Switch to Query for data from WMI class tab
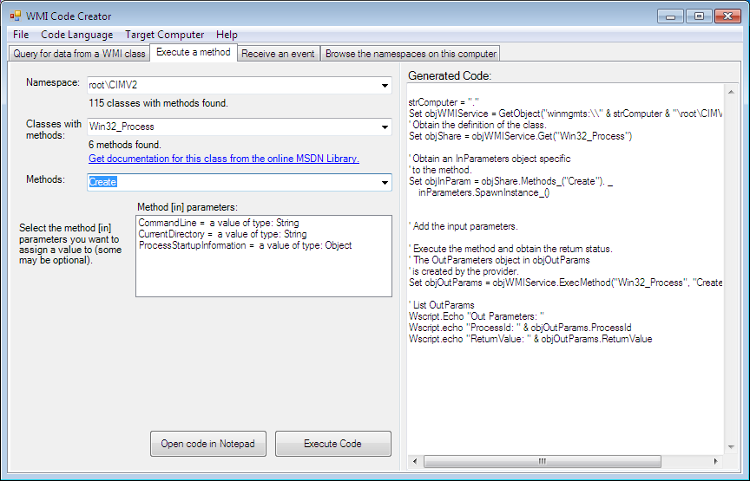The height and width of the screenshot is (481, 750). (79, 54)
